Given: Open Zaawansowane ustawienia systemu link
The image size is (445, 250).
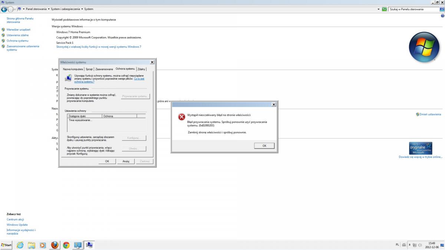Looking at the screenshot, I should coord(23,48).
